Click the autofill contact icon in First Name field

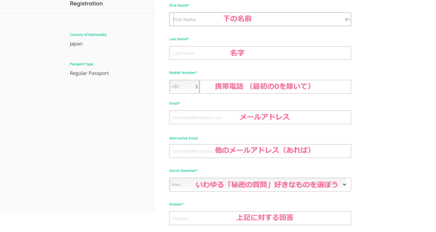tap(347, 19)
